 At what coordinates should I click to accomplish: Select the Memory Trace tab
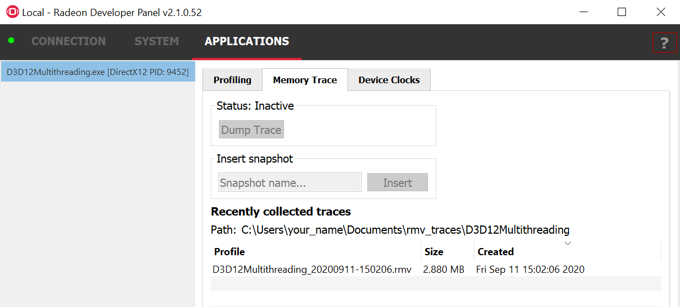click(x=304, y=80)
